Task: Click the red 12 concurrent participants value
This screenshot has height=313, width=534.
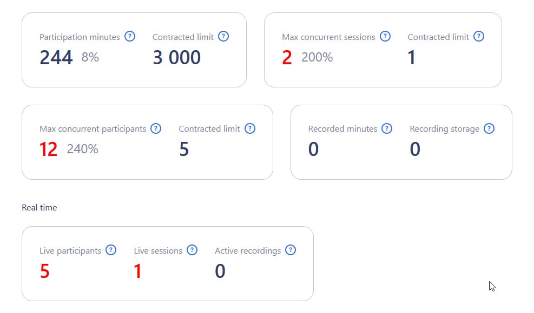Action: [49, 149]
